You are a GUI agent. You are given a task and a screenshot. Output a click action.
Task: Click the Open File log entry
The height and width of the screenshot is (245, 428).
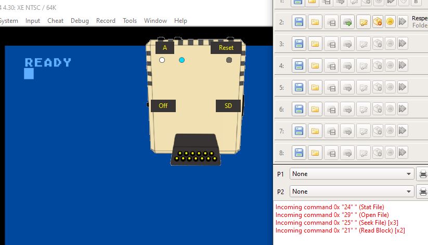[x=332, y=215]
